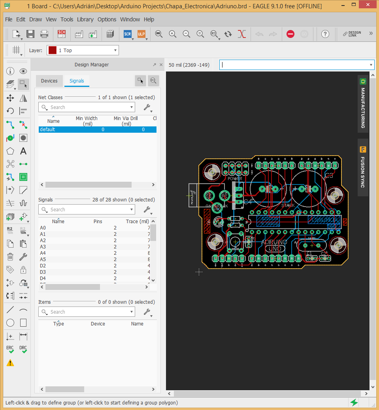This screenshot has height=410, width=379.
Task: Select the Route airwire tool
Action: click(10, 125)
